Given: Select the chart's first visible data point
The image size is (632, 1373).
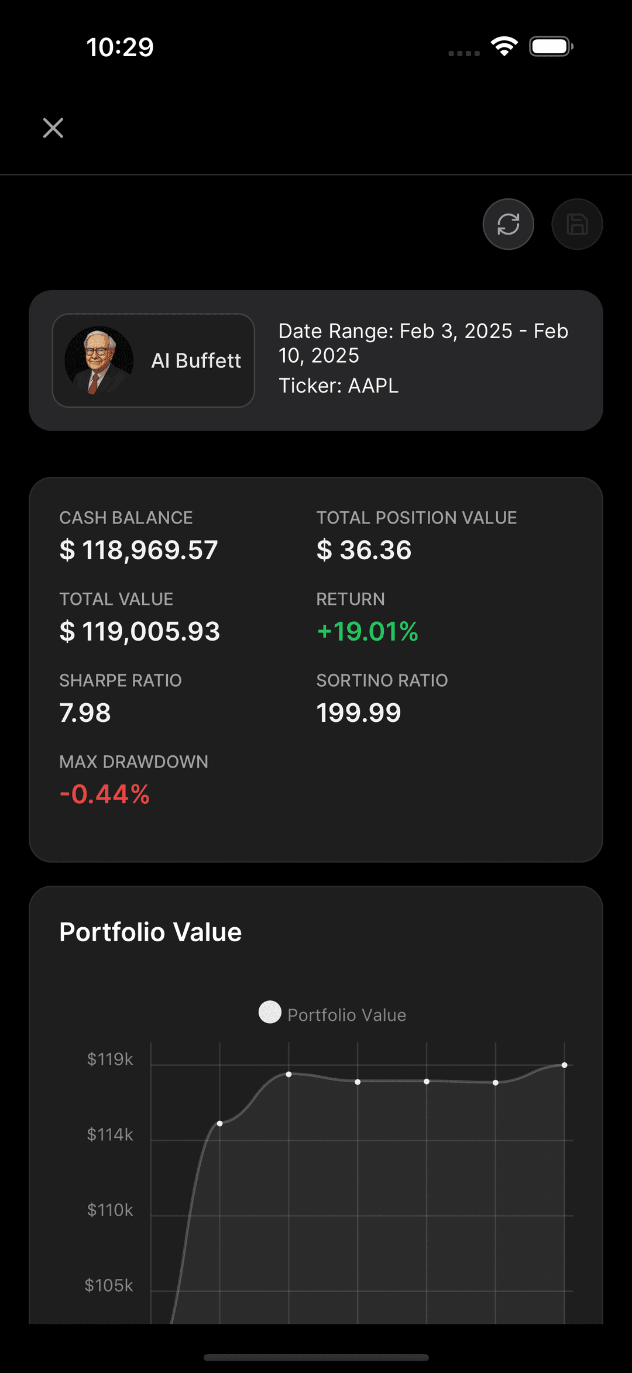Looking at the screenshot, I should tap(219, 1123).
